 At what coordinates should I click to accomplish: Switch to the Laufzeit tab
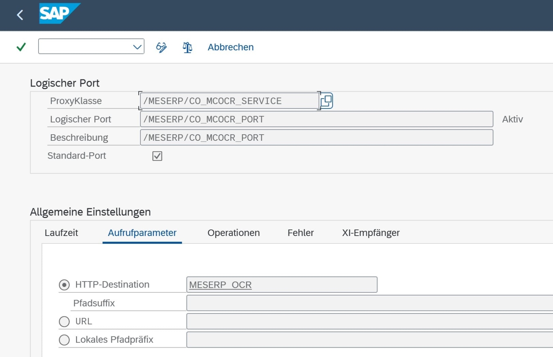61,233
